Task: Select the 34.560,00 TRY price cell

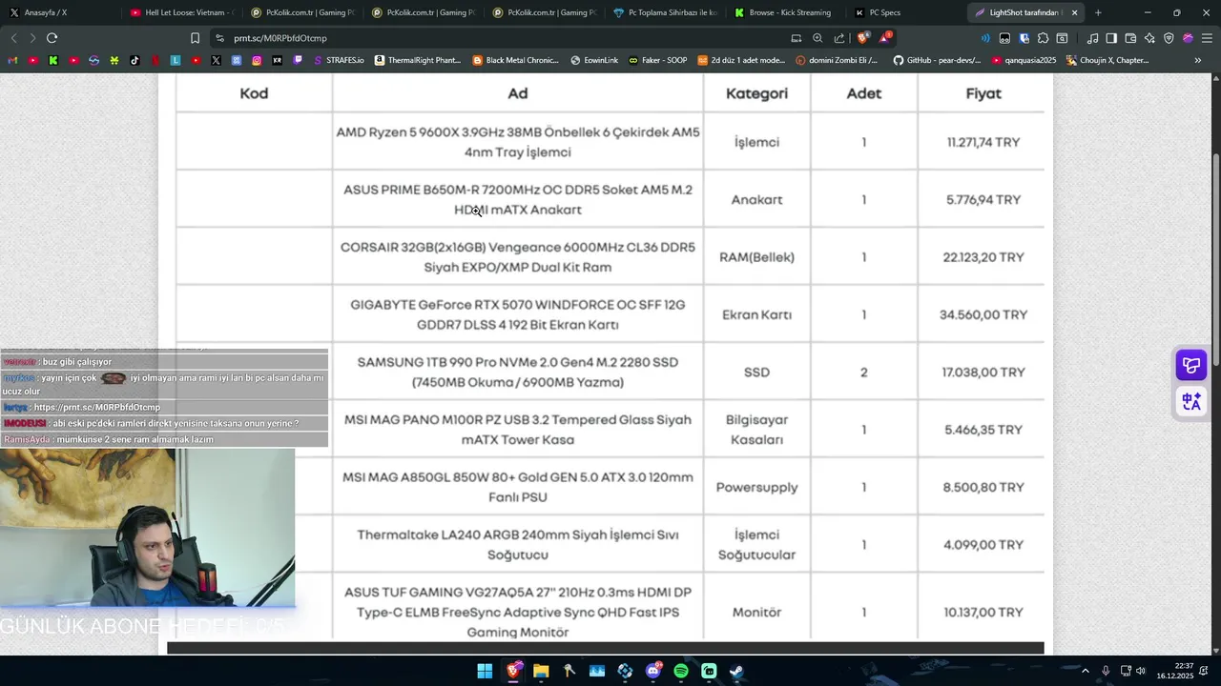Action: coord(983,314)
